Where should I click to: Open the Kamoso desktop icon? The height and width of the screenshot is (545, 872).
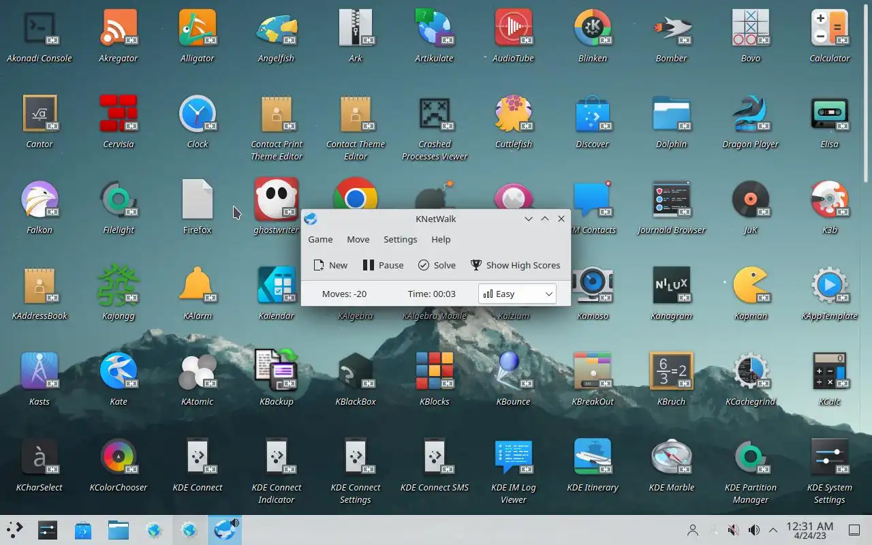[x=593, y=293]
